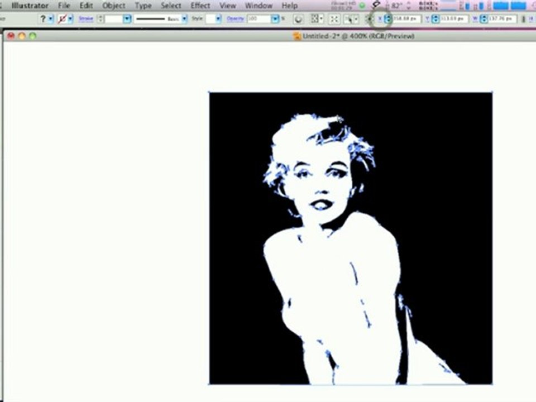This screenshot has width=536, height=402.
Task: Open the Basic brush definition dropdown
Action: (x=184, y=19)
